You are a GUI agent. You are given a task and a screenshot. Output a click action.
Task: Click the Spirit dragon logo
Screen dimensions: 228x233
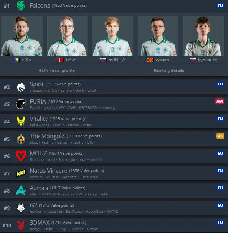pos(21,87)
